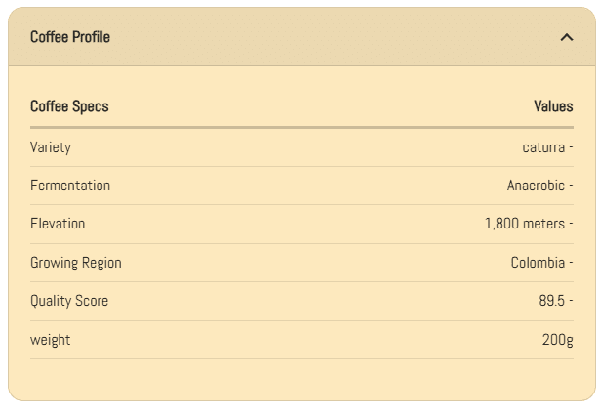Click the empty panel area below weight row
The width and height of the screenshot is (599, 414).
click(x=301, y=379)
